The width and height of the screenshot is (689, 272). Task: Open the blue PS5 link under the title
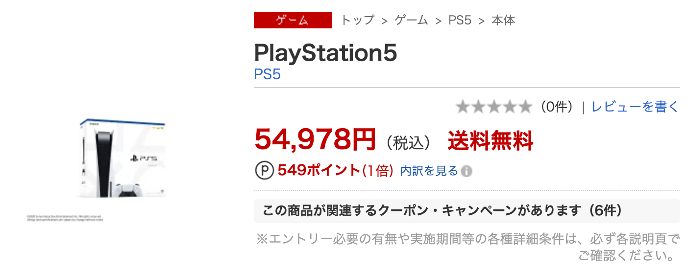pos(267,75)
